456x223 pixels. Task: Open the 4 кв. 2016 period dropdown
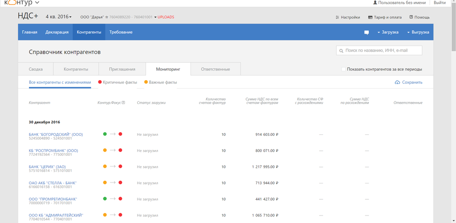58,17
